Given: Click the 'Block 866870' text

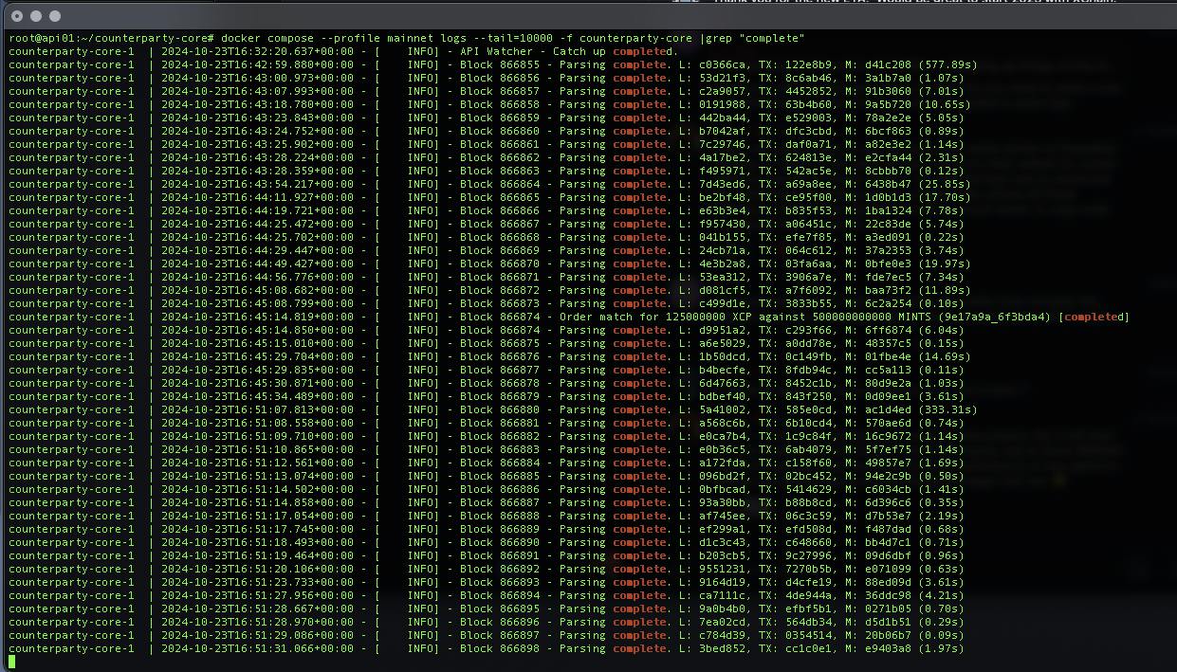Looking at the screenshot, I should pos(500,263).
